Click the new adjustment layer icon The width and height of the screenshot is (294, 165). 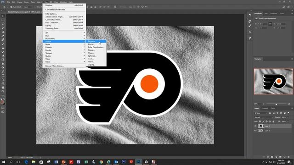point(276,157)
